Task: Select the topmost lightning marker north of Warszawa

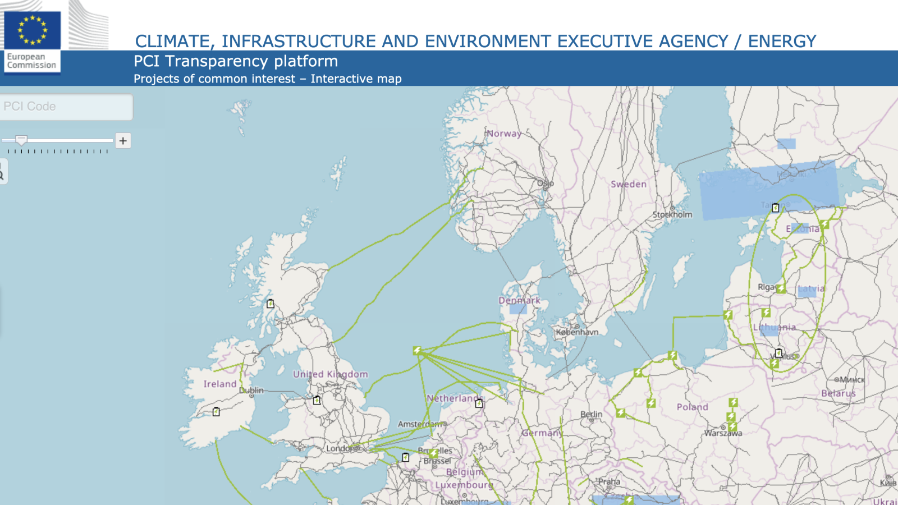Action: coord(733,402)
